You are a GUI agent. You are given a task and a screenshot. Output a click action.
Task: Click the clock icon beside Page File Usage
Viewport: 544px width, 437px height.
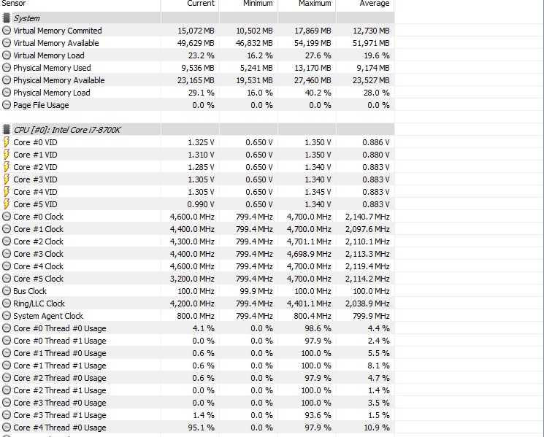[7, 105]
